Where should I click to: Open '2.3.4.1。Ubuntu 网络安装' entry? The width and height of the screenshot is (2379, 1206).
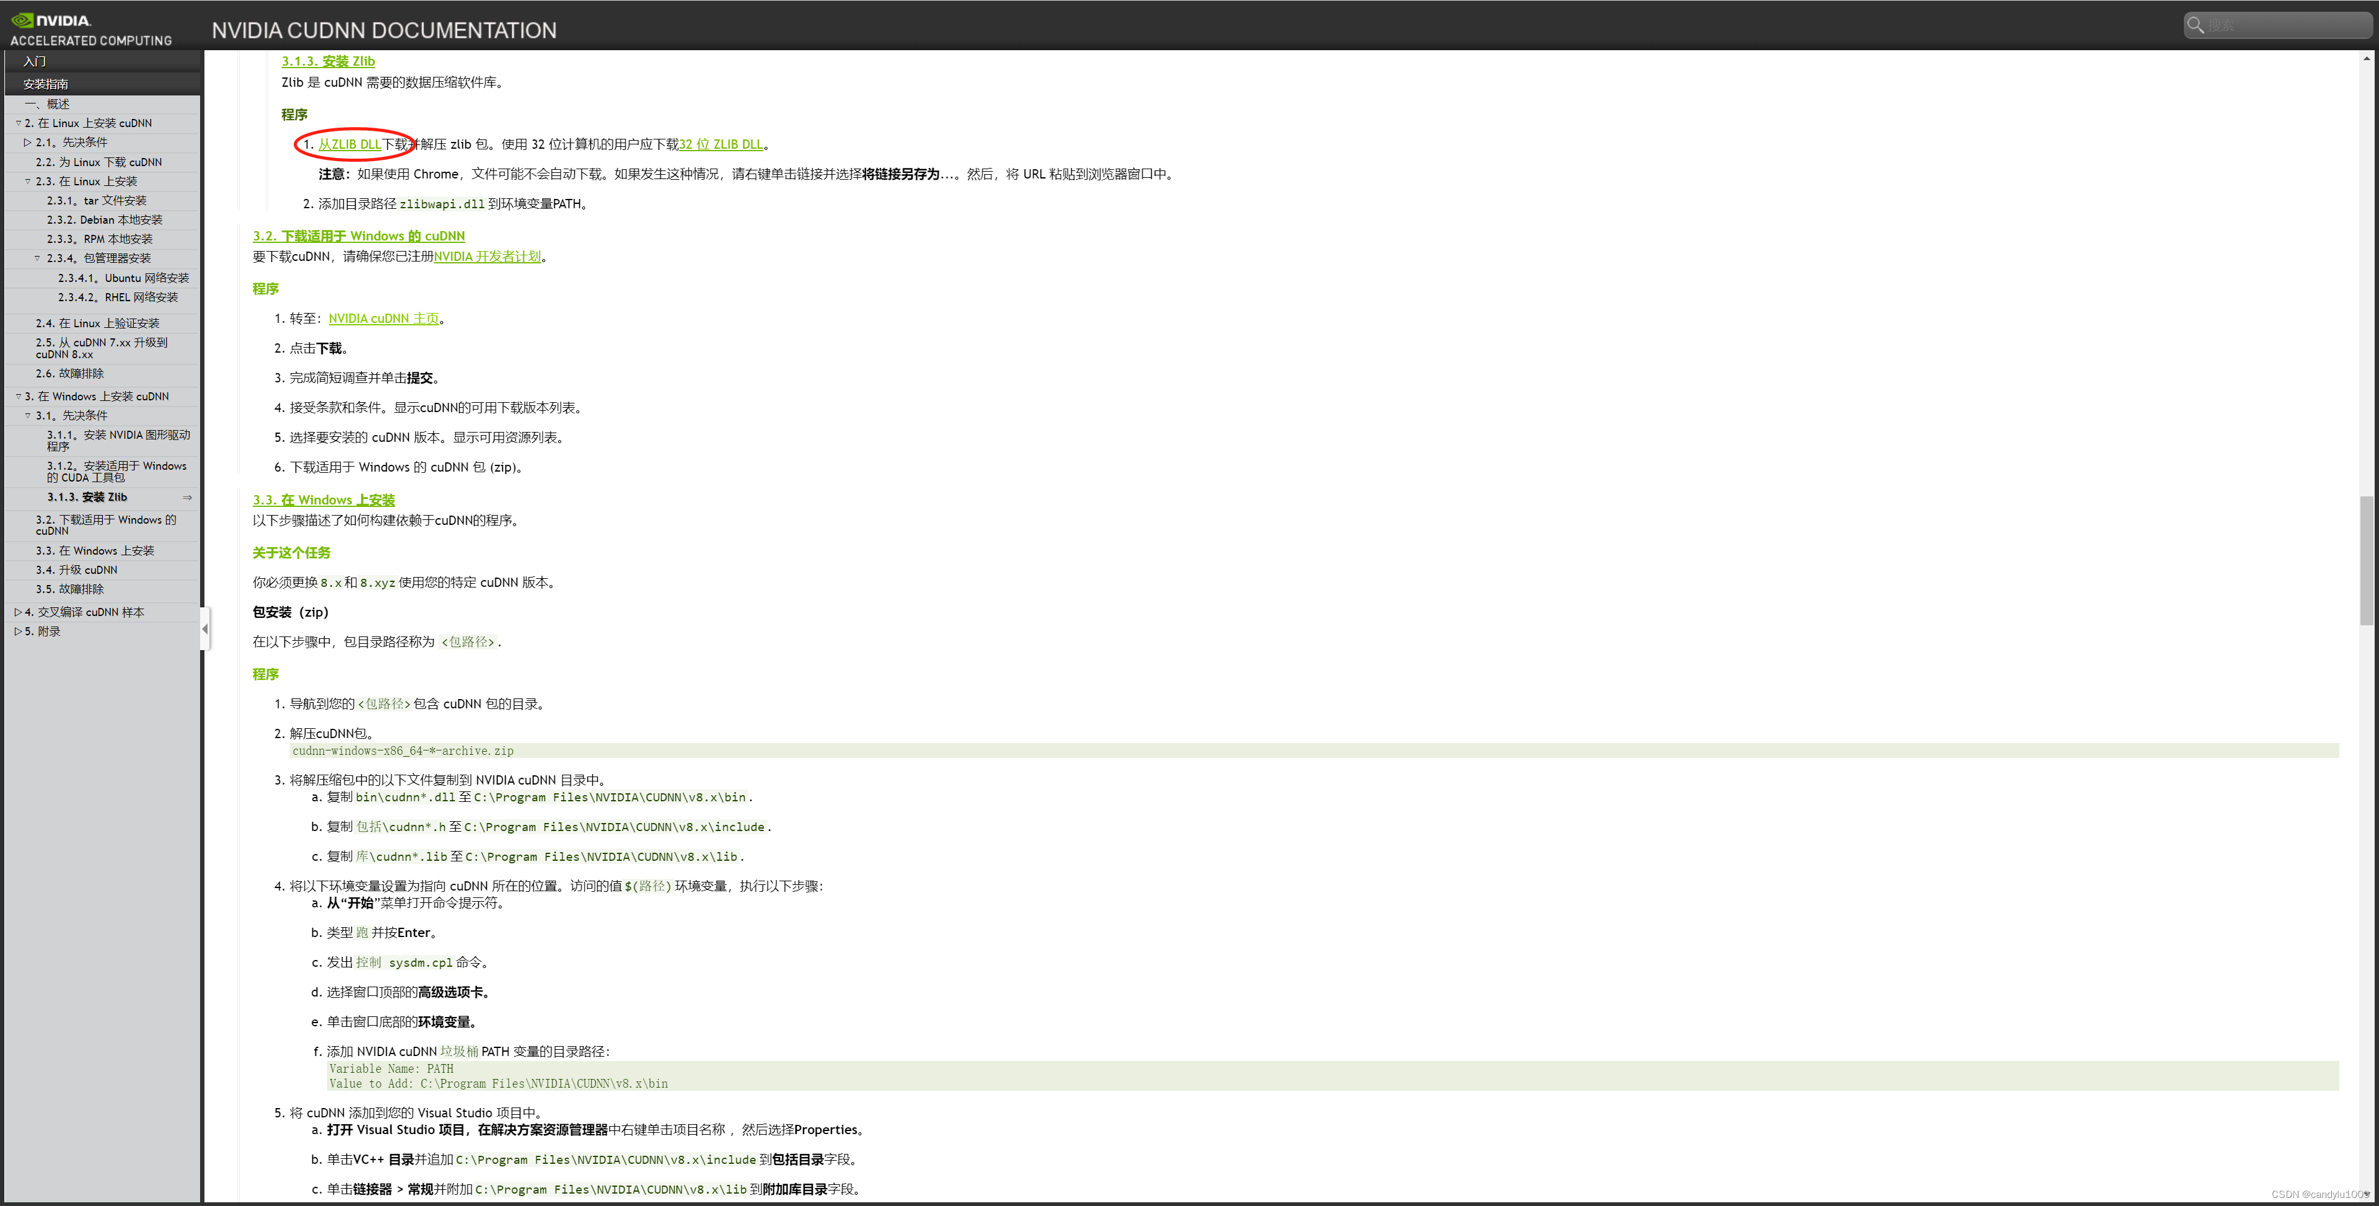click(124, 278)
